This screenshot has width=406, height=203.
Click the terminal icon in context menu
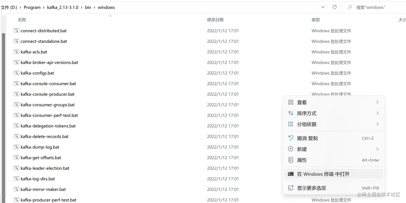point(291,174)
